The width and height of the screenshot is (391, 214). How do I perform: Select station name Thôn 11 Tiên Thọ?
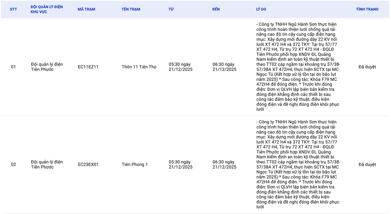point(139,67)
